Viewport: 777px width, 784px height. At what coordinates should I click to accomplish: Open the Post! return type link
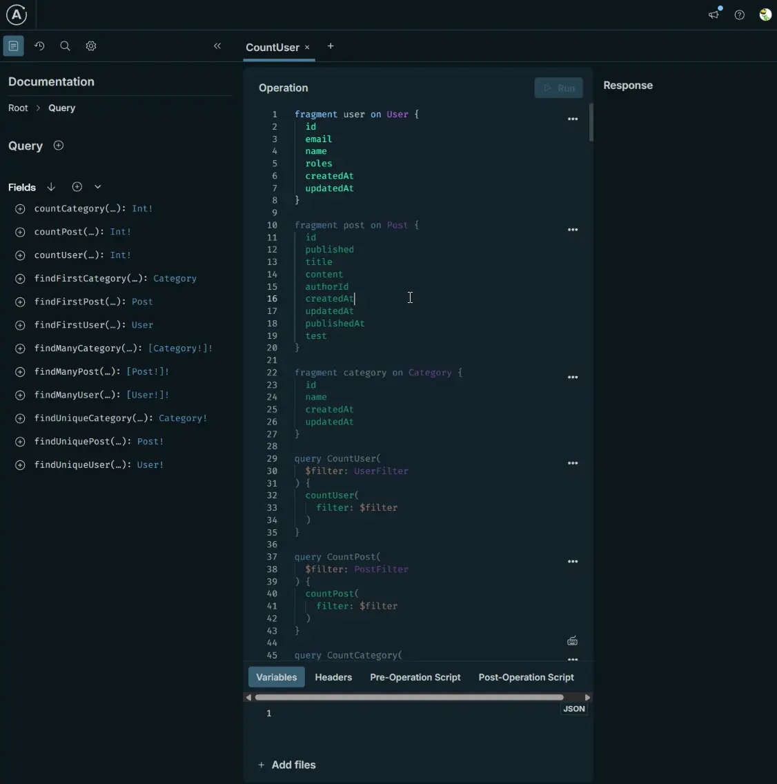point(150,442)
